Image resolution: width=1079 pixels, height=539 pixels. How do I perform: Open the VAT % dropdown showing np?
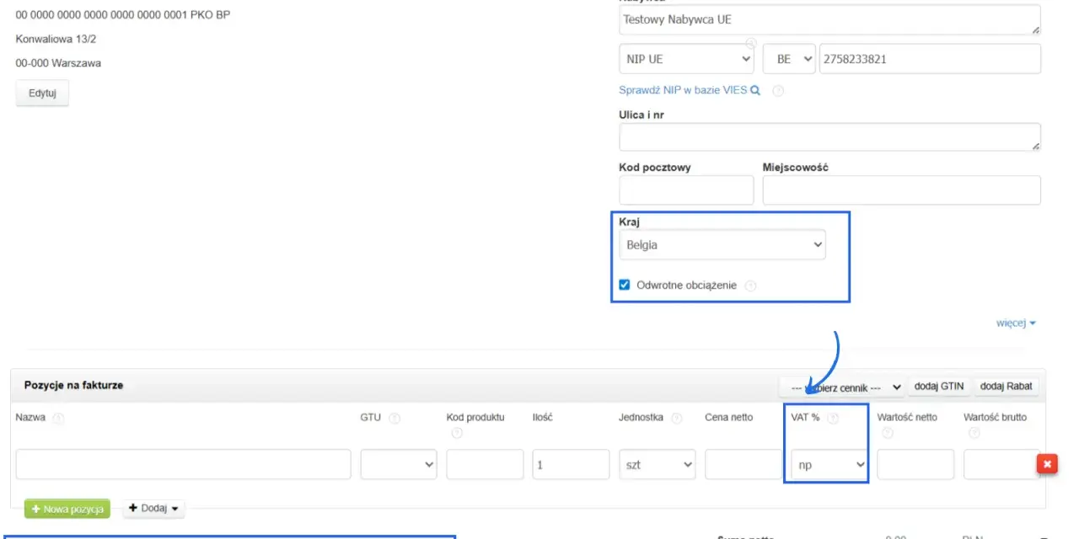coord(829,464)
